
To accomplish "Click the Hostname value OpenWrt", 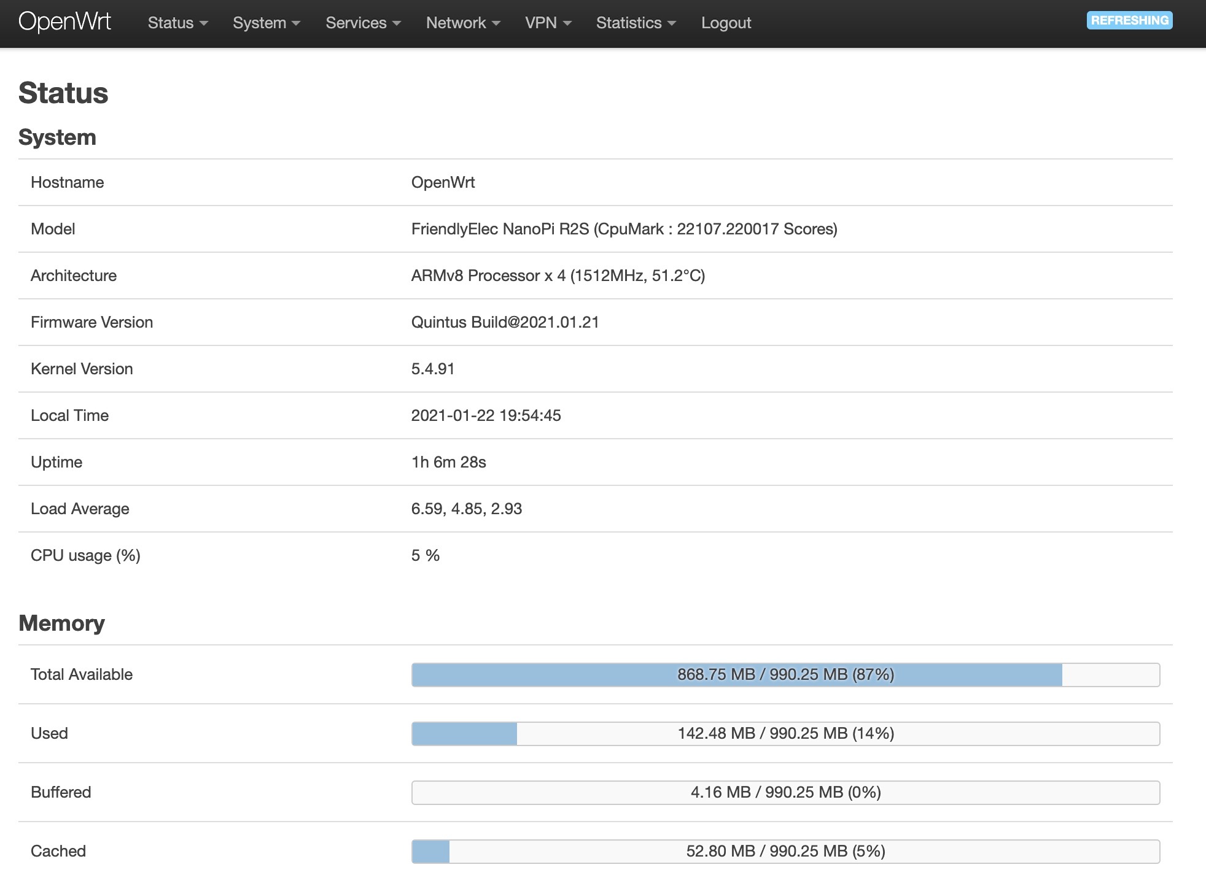I will 443,182.
